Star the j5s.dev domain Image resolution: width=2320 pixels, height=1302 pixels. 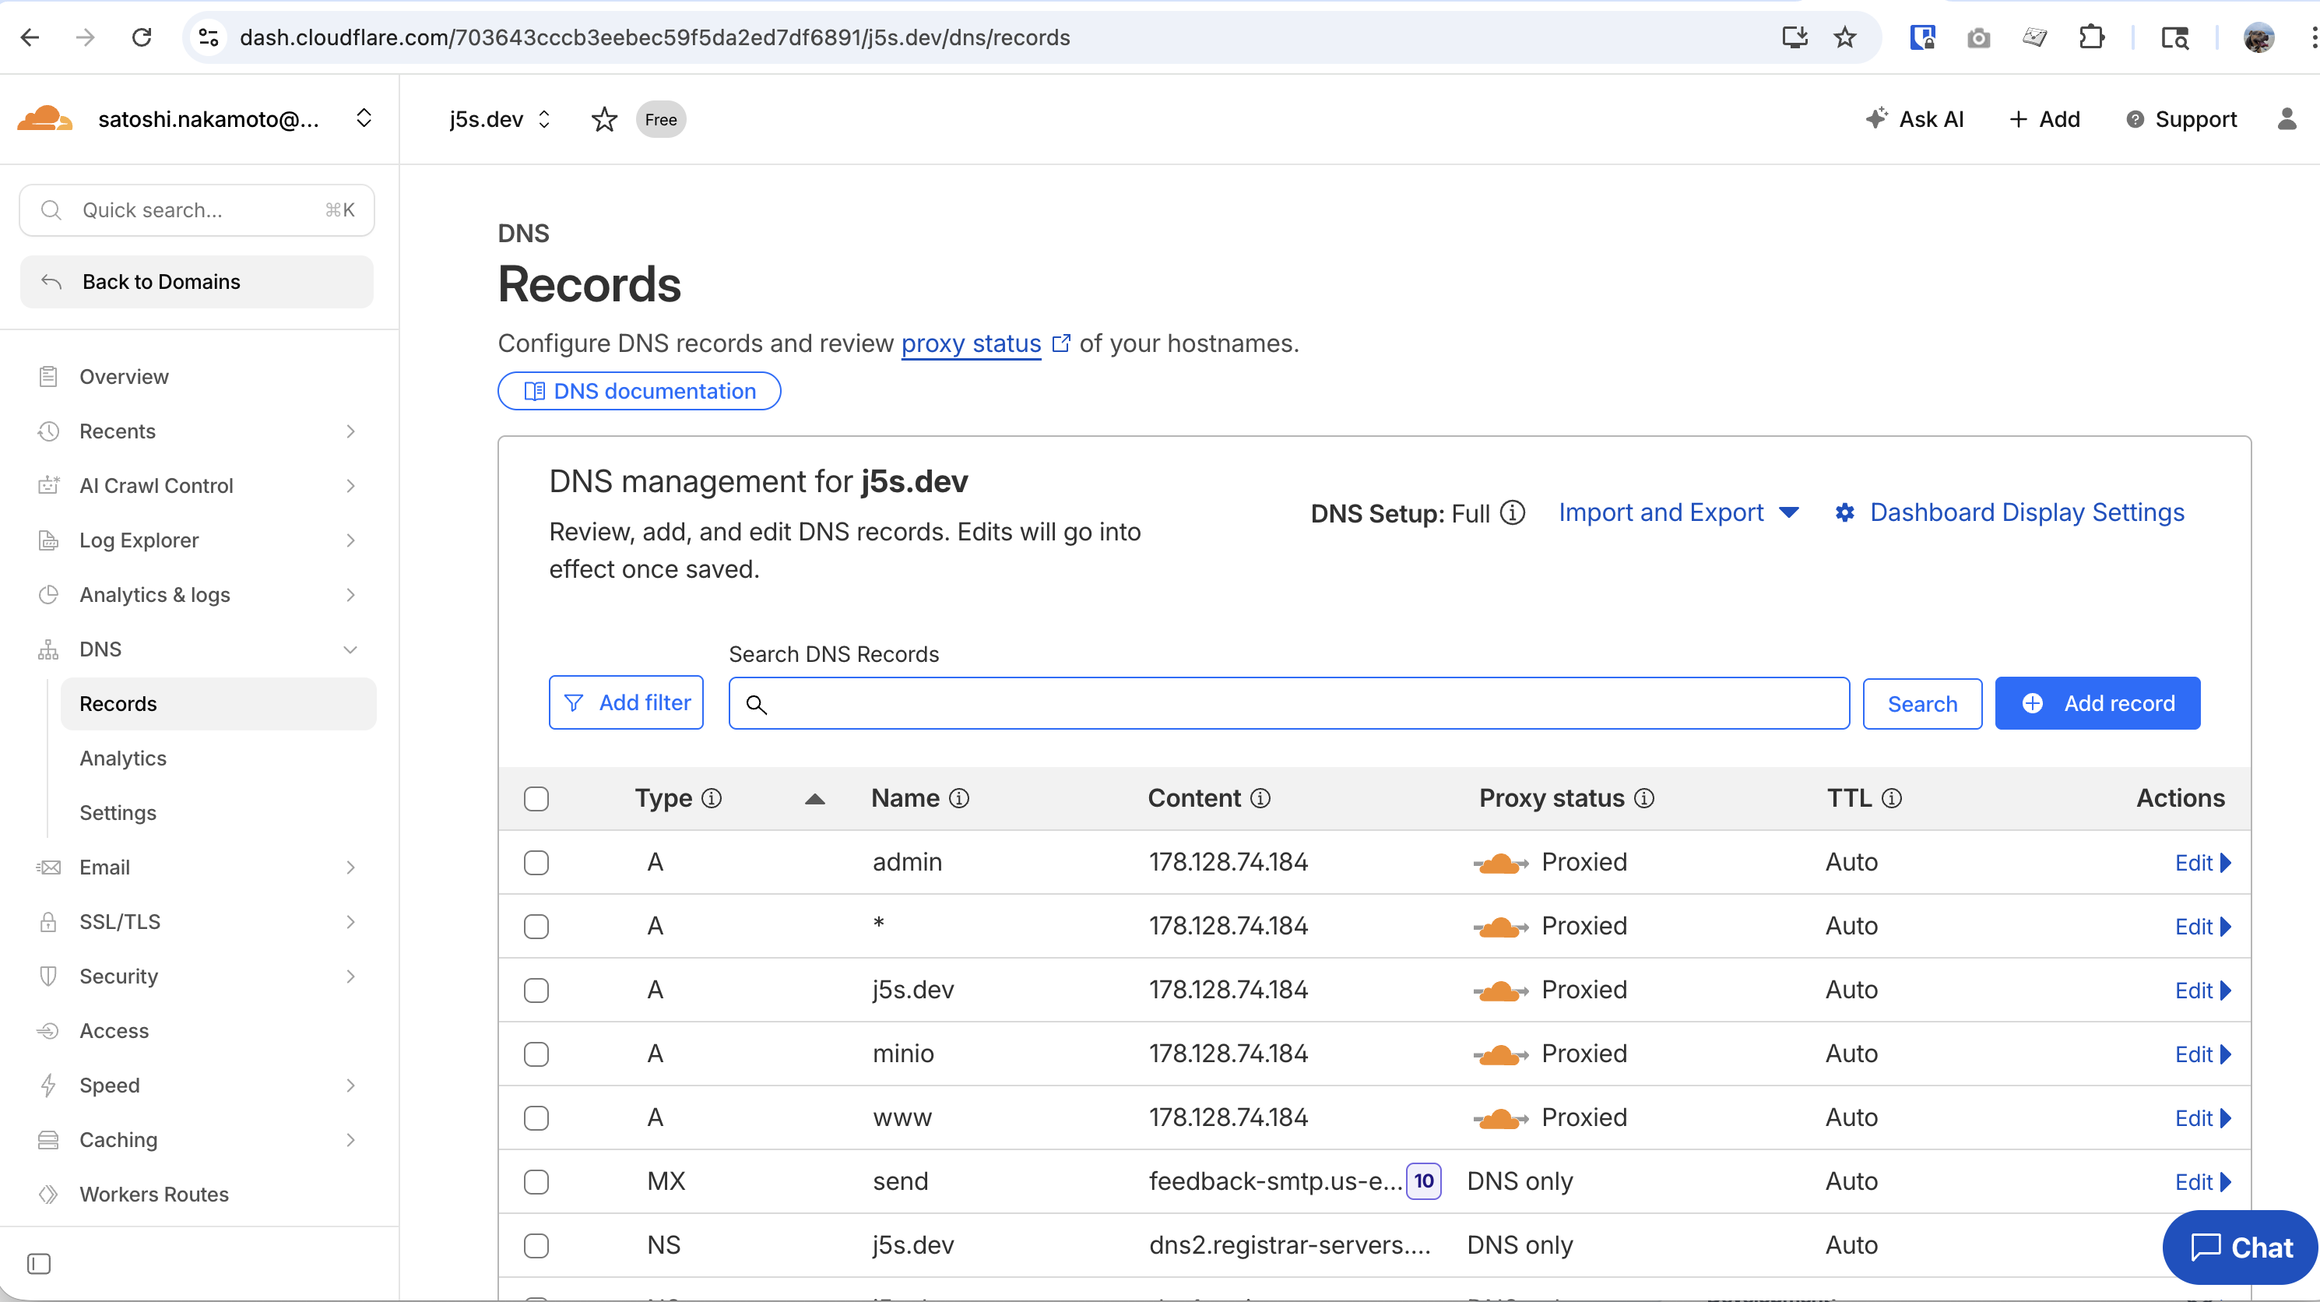coord(604,120)
